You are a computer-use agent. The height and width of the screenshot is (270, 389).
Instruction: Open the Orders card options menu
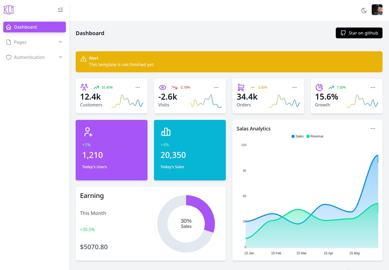point(294,87)
